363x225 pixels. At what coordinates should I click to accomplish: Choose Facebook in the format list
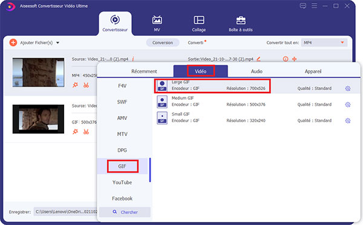(122, 198)
